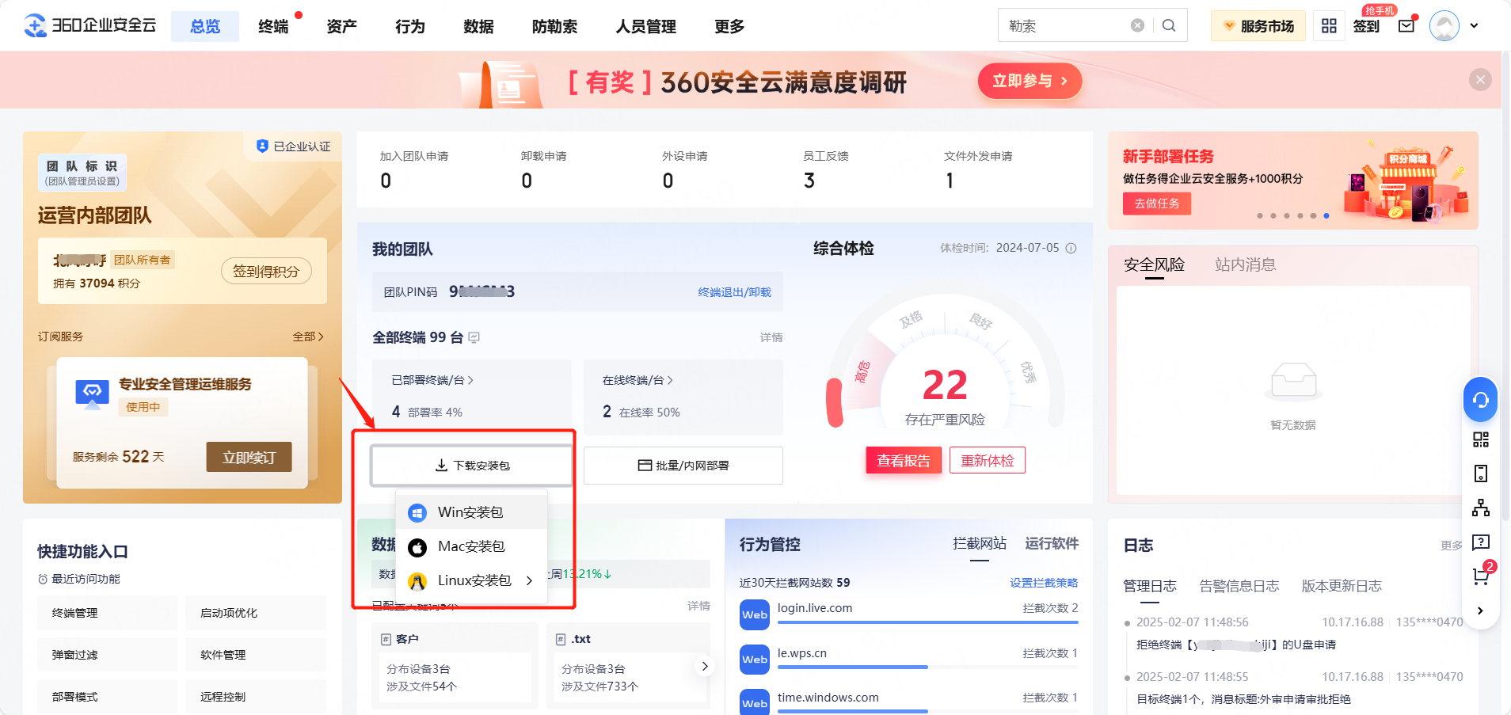The width and height of the screenshot is (1511, 715).
Task: Switch to 拦截网站 tab
Action: (x=980, y=543)
